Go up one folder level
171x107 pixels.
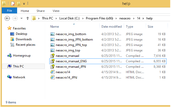coord(28,18)
